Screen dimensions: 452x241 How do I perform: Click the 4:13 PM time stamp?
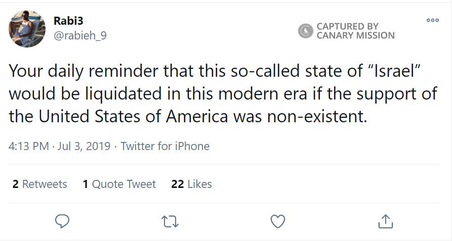coord(28,147)
